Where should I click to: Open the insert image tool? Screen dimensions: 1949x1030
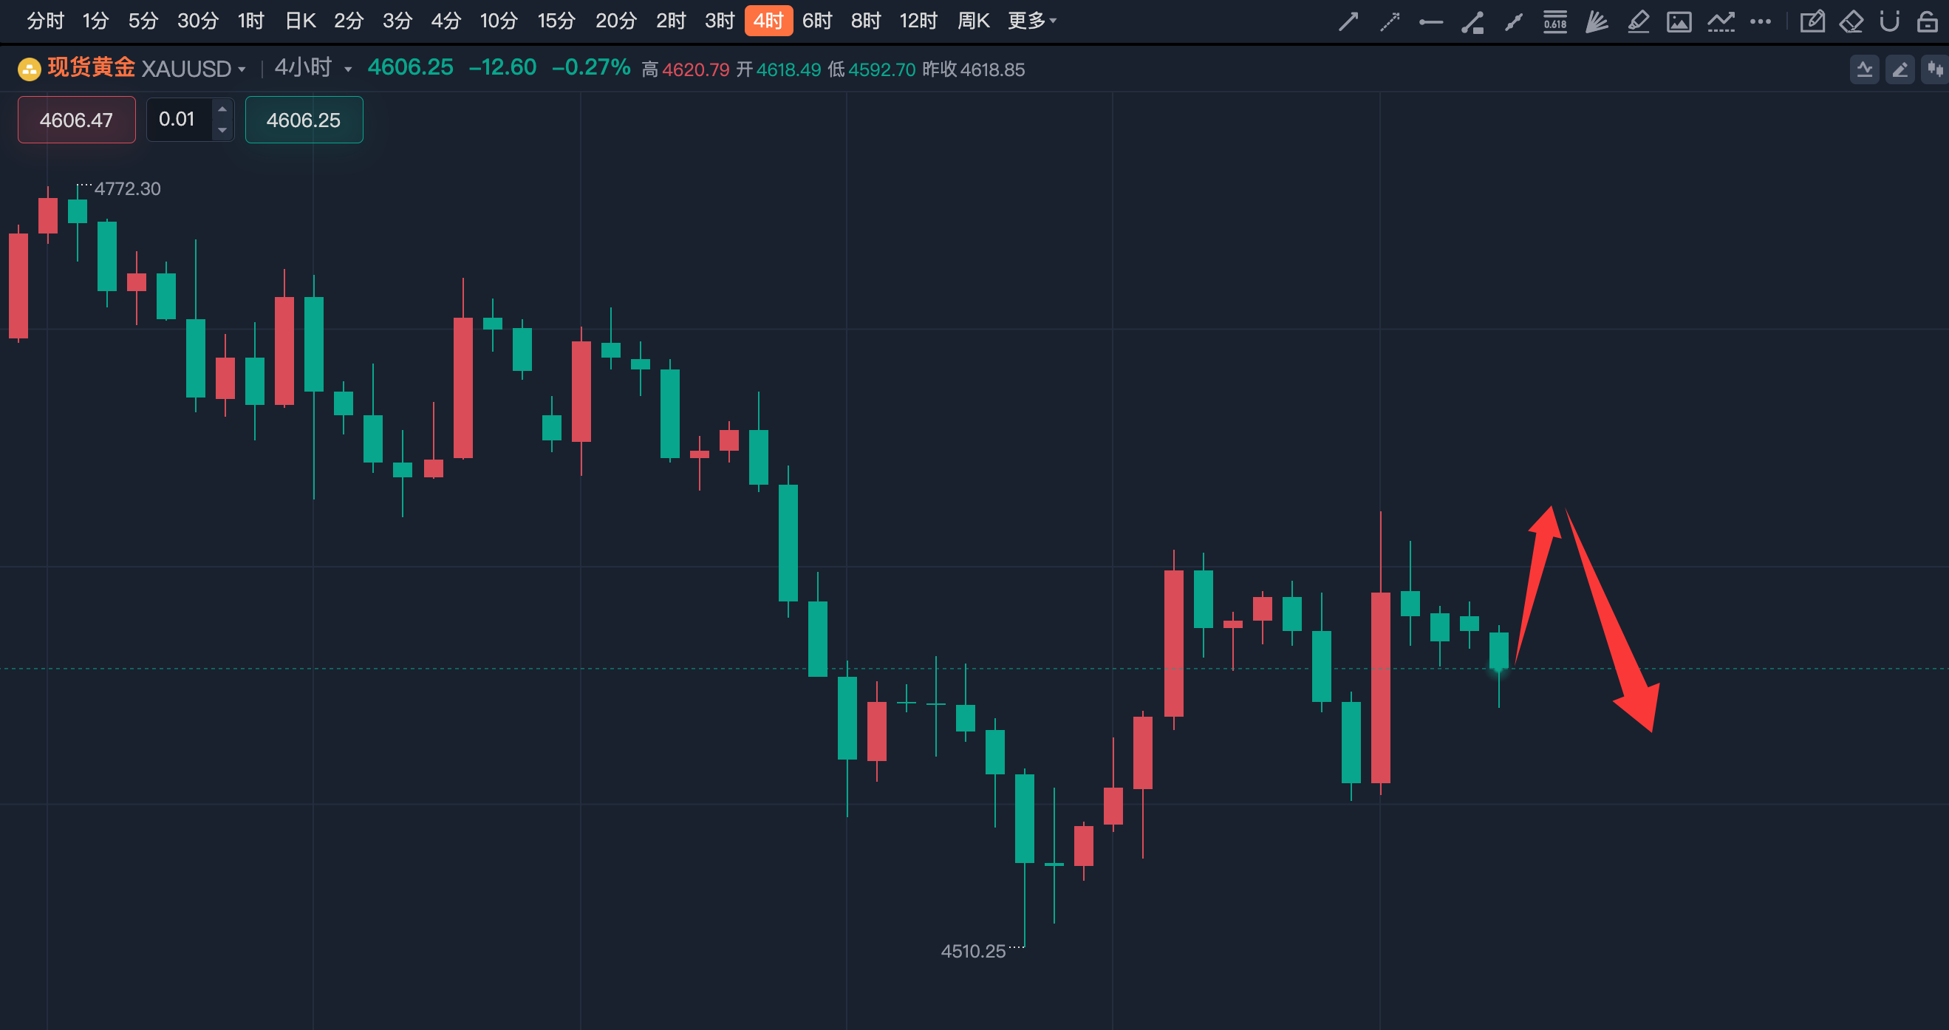1679,21
